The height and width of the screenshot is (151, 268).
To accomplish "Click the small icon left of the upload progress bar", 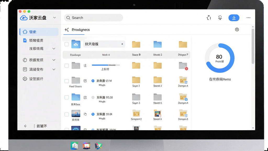I will pyautogui.click(x=85, y=65).
